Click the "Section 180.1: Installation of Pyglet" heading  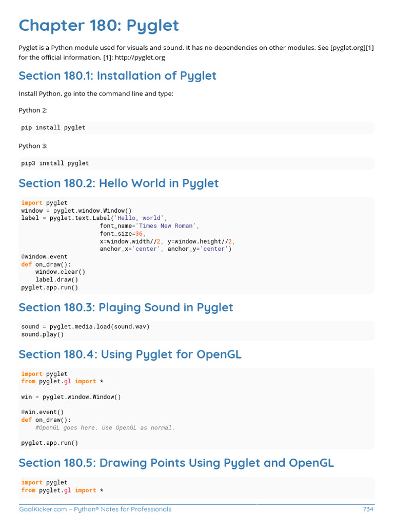click(x=117, y=76)
